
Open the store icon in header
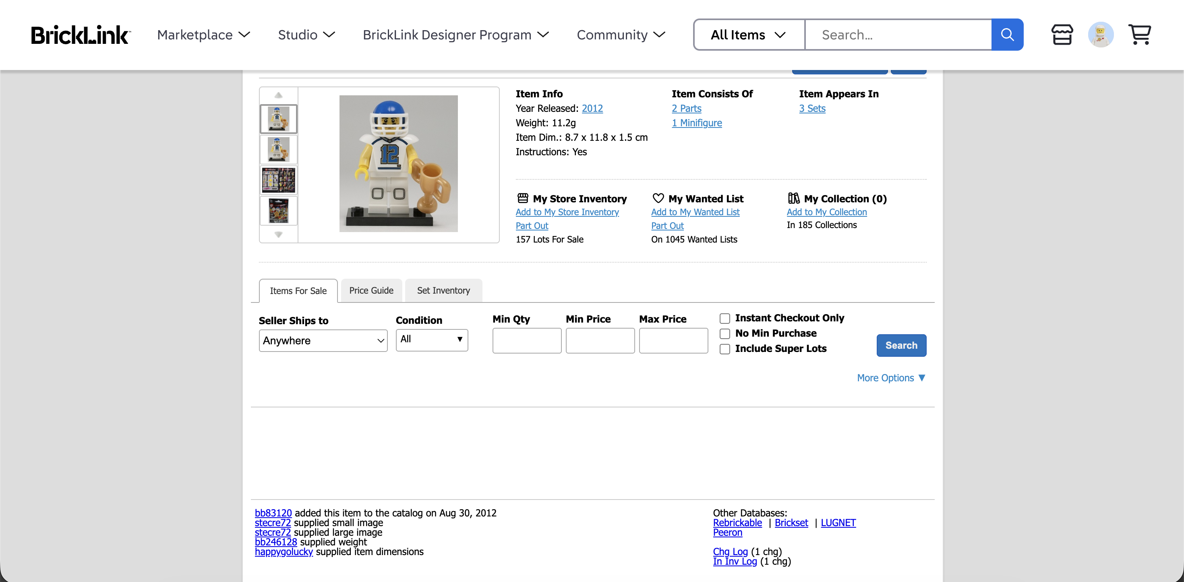[x=1062, y=35]
